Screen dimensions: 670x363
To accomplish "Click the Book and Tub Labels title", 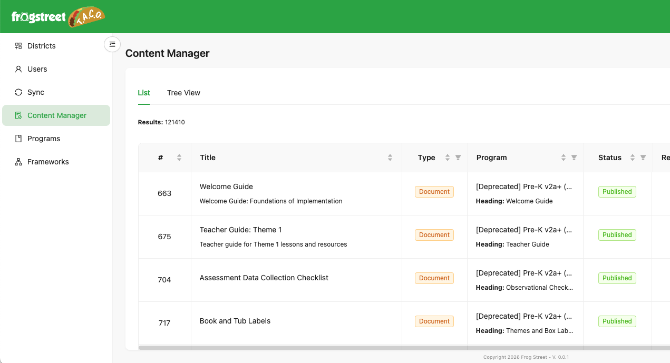I will [x=235, y=321].
